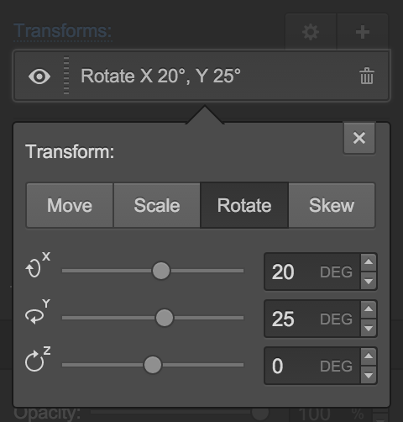
Task: Decrease Y rotation degrees with down arrow
Action: (x=369, y=328)
